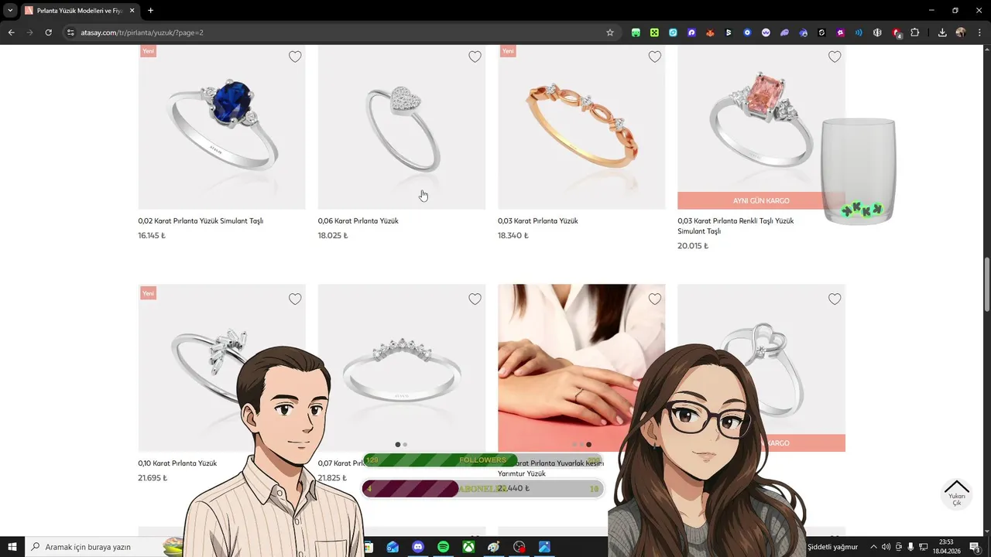
Task: Favorite the double heart ring
Action: click(x=835, y=299)
